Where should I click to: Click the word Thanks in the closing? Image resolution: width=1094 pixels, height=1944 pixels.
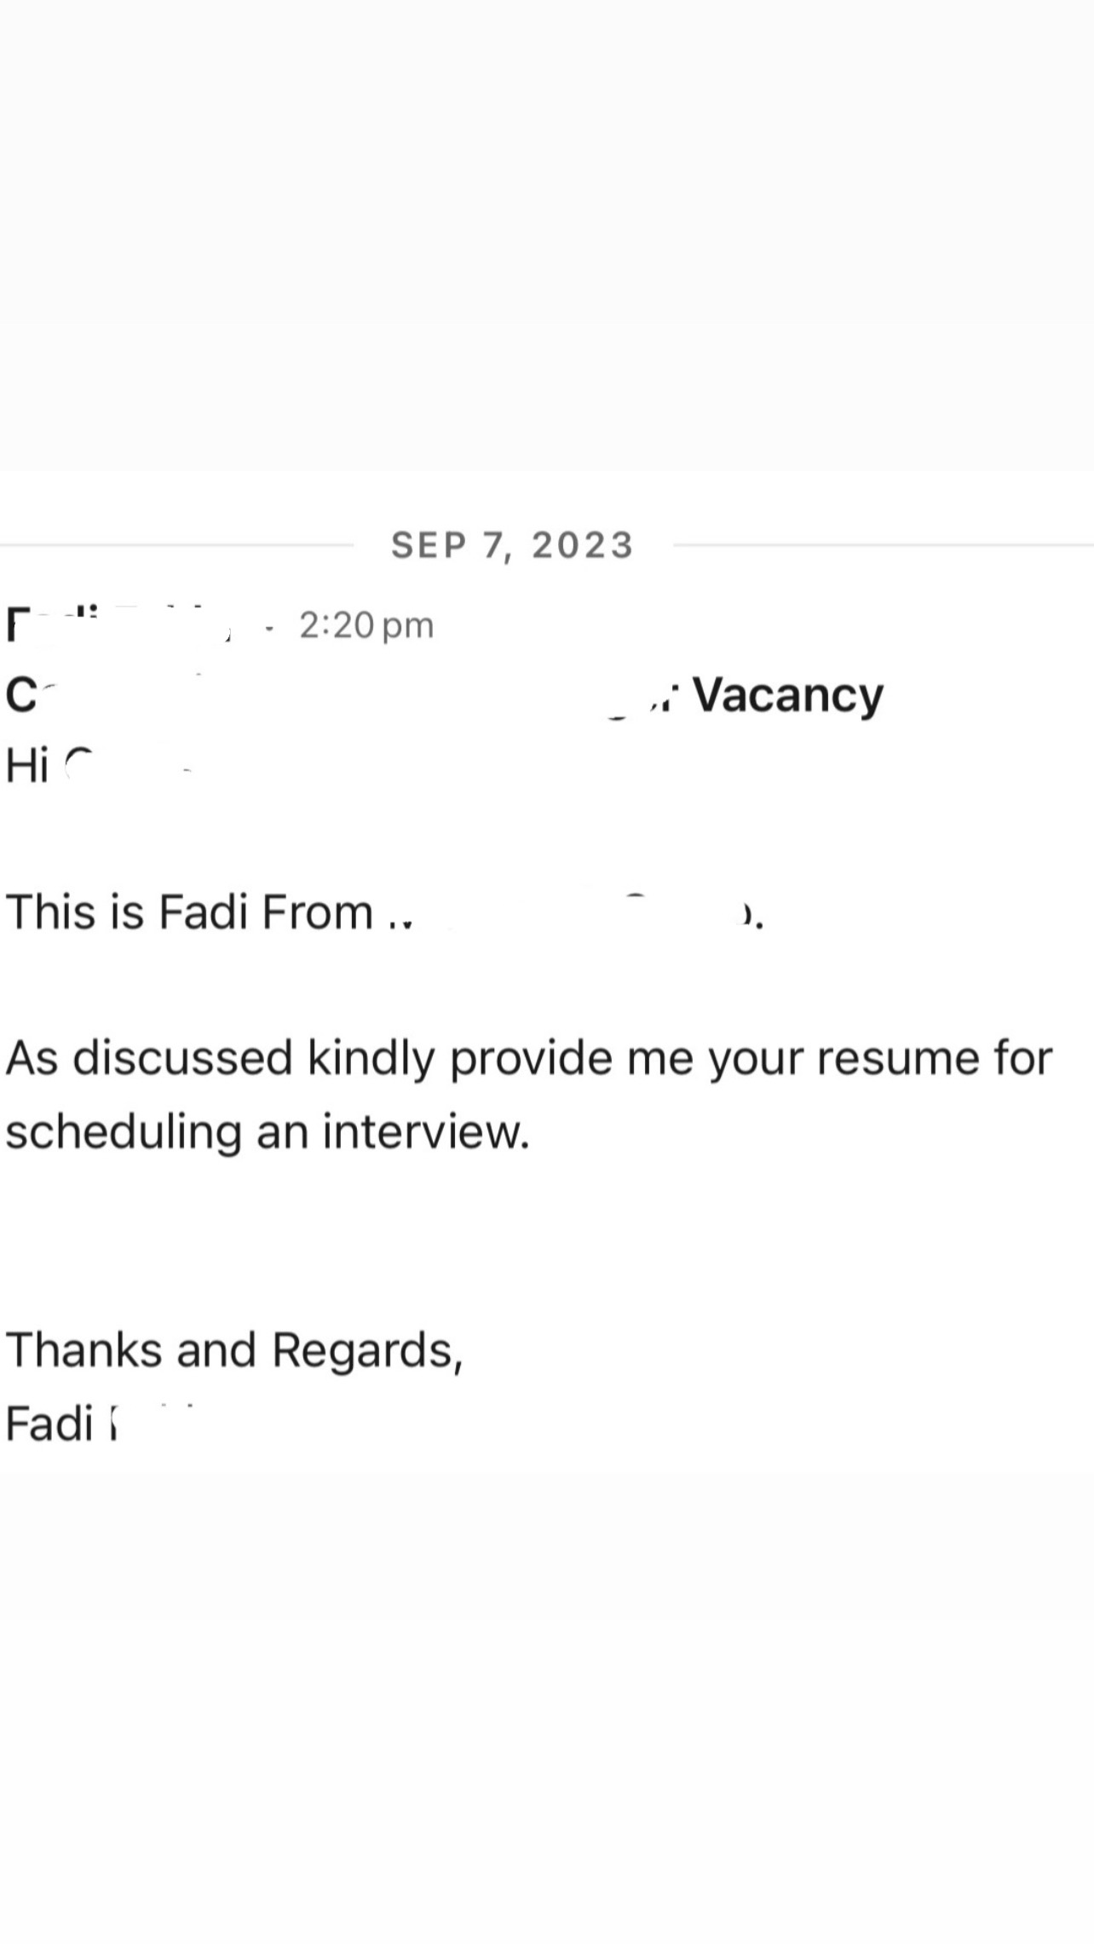(x=83, y=1351)
